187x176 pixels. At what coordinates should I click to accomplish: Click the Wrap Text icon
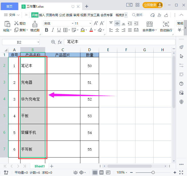click(x=166, y=24)
